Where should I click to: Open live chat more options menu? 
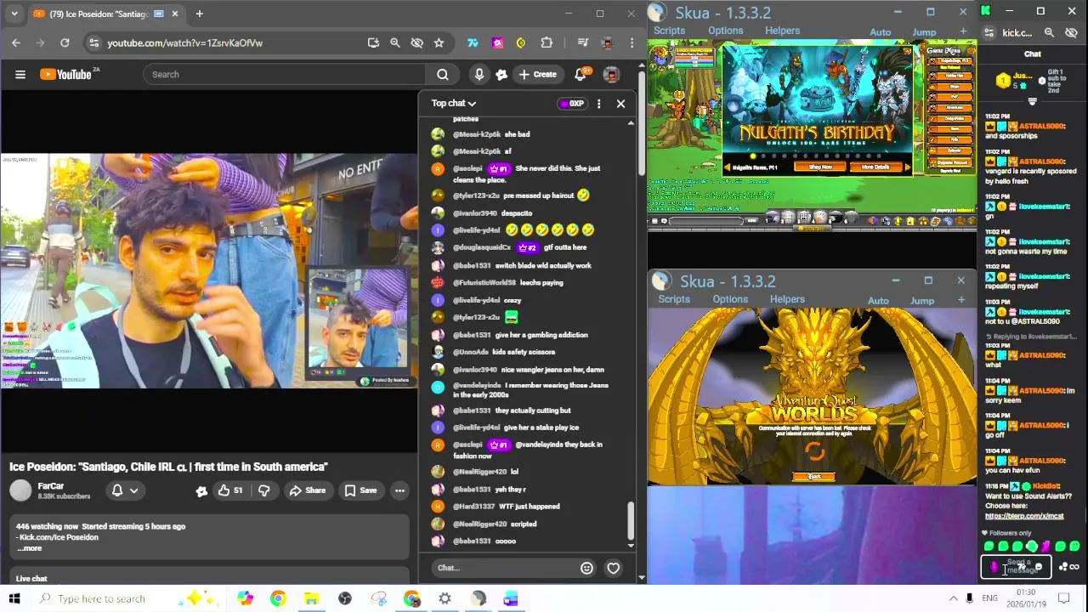[x=598, y=104]
